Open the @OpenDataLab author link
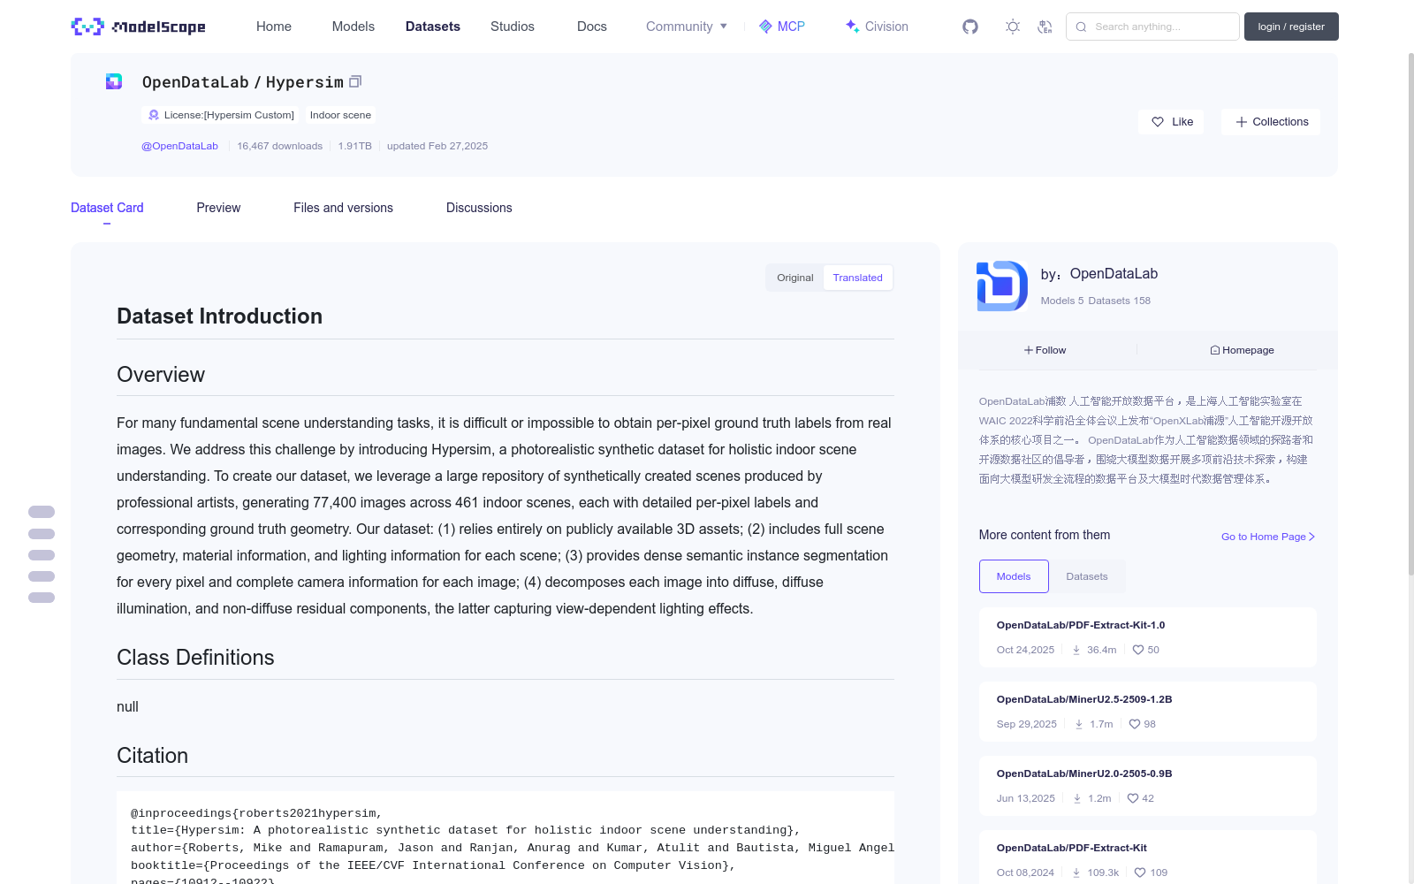1414x884 pixels. (179, 146)
